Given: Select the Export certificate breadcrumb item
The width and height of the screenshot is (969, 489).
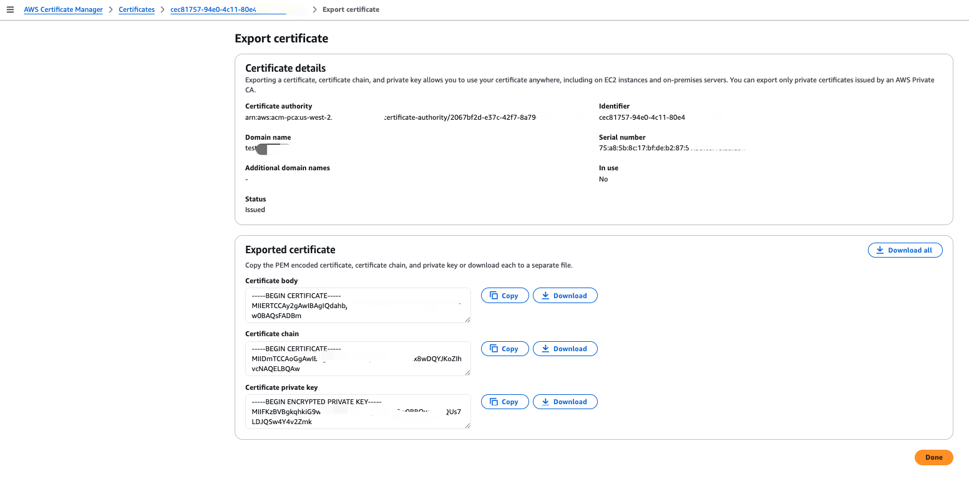Looking at the screenshot, I should [350, 9].
